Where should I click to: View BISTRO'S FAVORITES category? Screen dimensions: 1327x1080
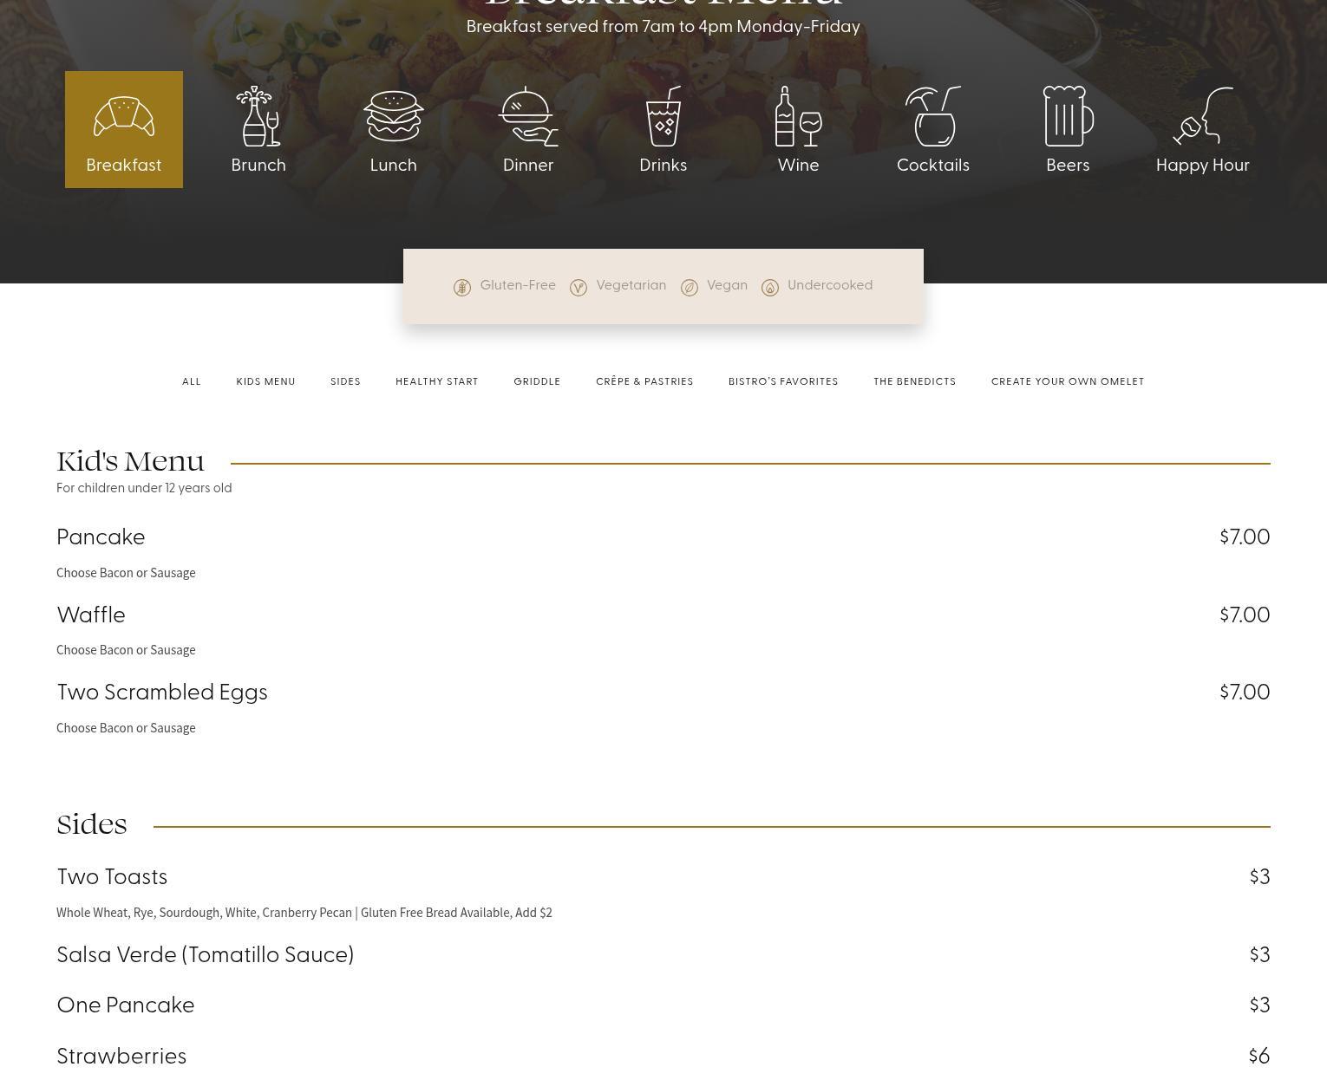783,381
